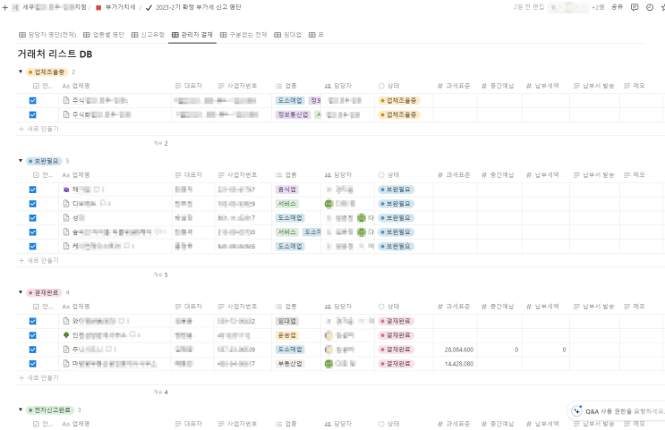This screenshot has height=430, width=665.
Task: Click the 음식업 tag cell
Action: point(287,190)
